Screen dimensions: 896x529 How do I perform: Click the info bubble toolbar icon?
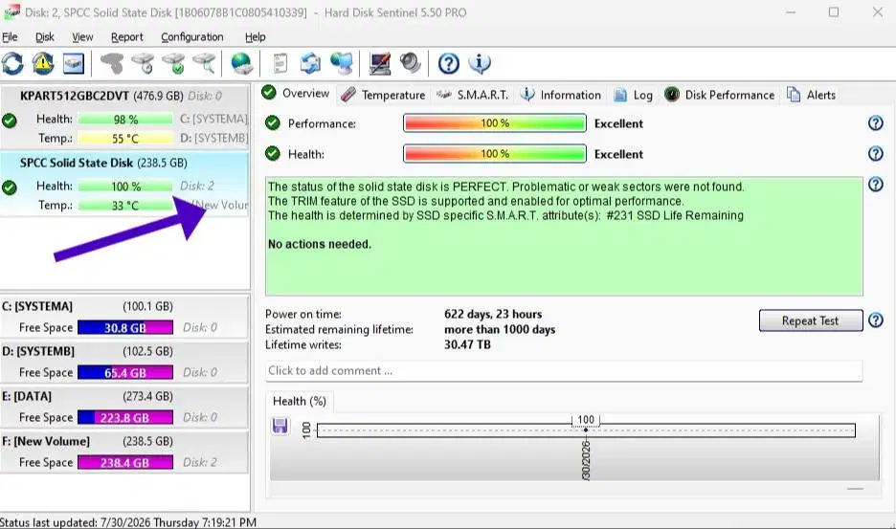click(x=480, y=63)
